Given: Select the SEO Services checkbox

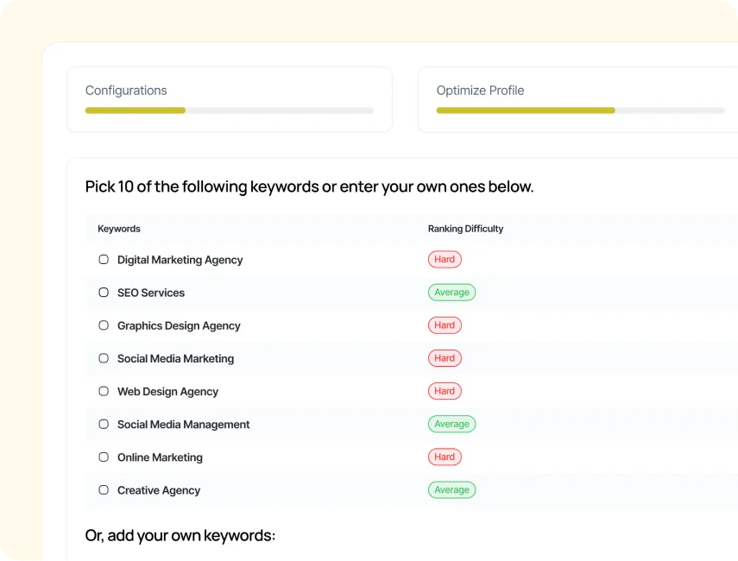Looking at the screenshot, I should [104, 293].
